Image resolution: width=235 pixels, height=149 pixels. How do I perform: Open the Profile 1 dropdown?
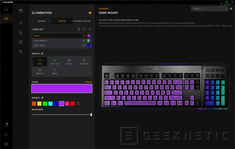point(210,9)
